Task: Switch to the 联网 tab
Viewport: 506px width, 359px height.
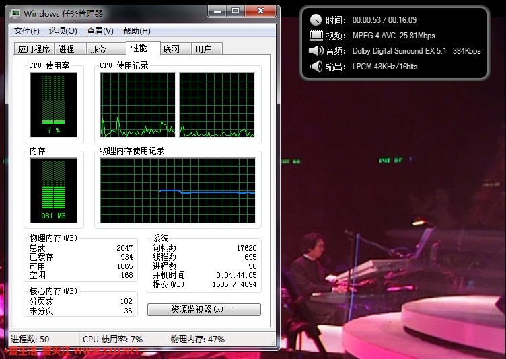Action: 176,49
